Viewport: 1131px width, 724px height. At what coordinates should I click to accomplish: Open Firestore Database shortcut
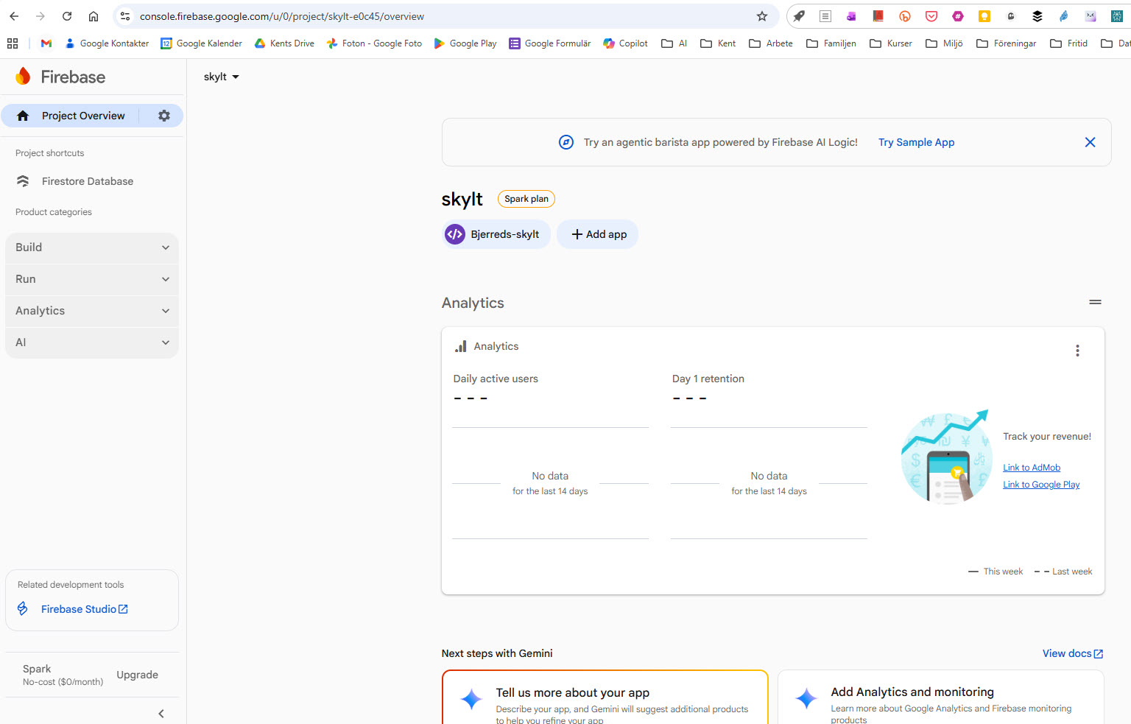(x=88, y=181)
